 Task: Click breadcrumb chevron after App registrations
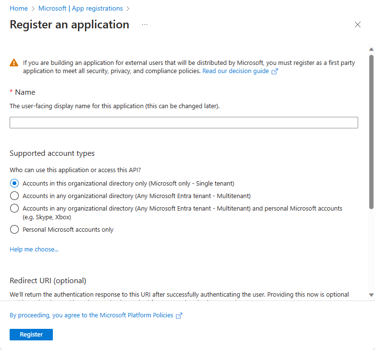pyautogui.click(x=128, y=9)
